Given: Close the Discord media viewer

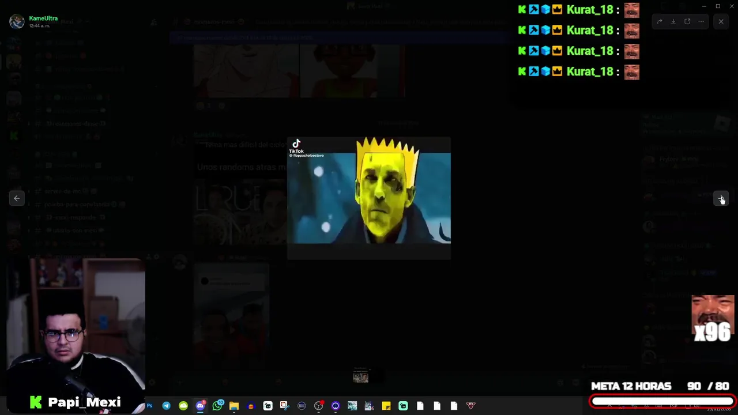Looking at the screenshot, I should [x=721, y=21].
